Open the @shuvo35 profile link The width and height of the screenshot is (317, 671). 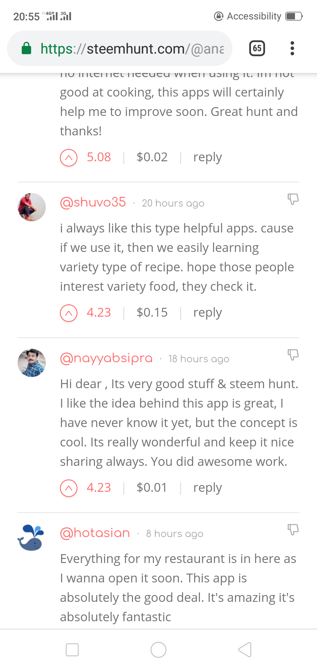[x=93, y=202]
